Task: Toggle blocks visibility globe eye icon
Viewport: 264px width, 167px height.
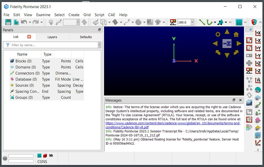Action: pyautogui.click(x=258, y=90)
